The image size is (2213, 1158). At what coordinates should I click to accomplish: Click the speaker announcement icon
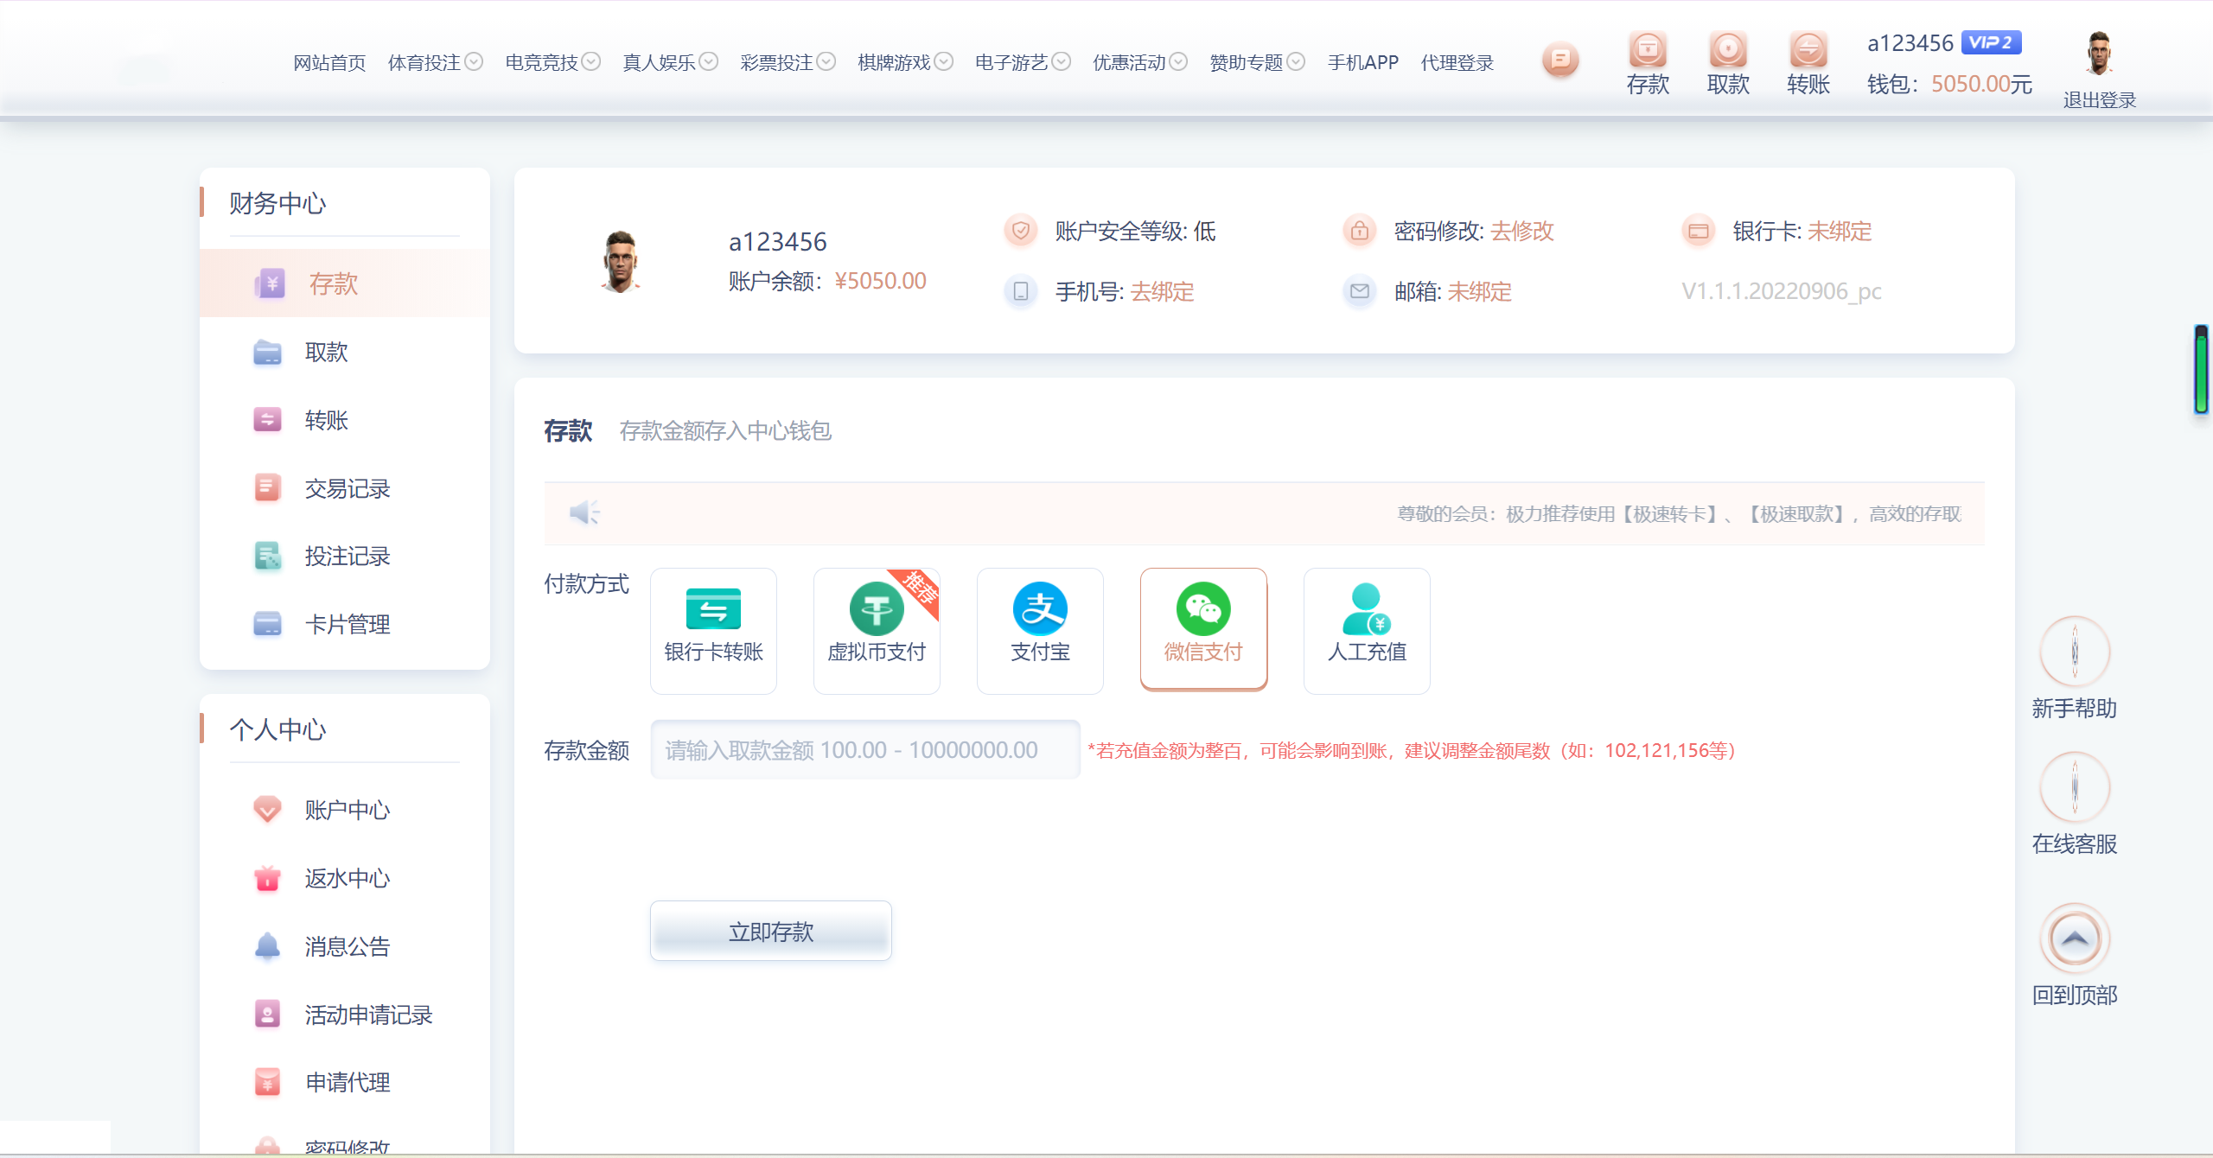(584, 512)
